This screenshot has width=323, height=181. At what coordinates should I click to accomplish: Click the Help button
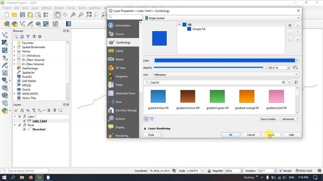[x=292, y=135]
